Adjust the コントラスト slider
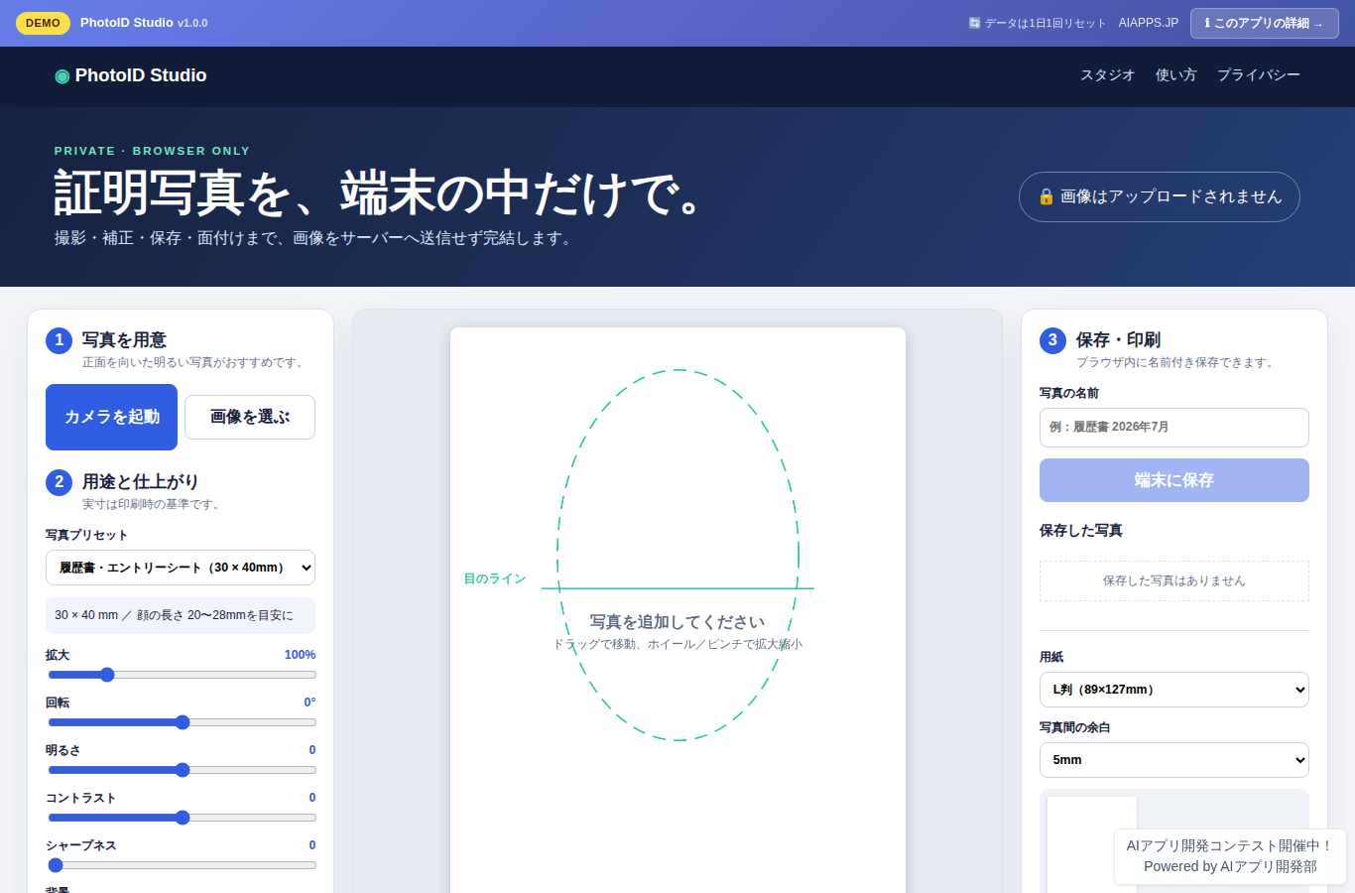Image resolution: width=1355 pixels, height=893 pixels. tap(182, 818)
